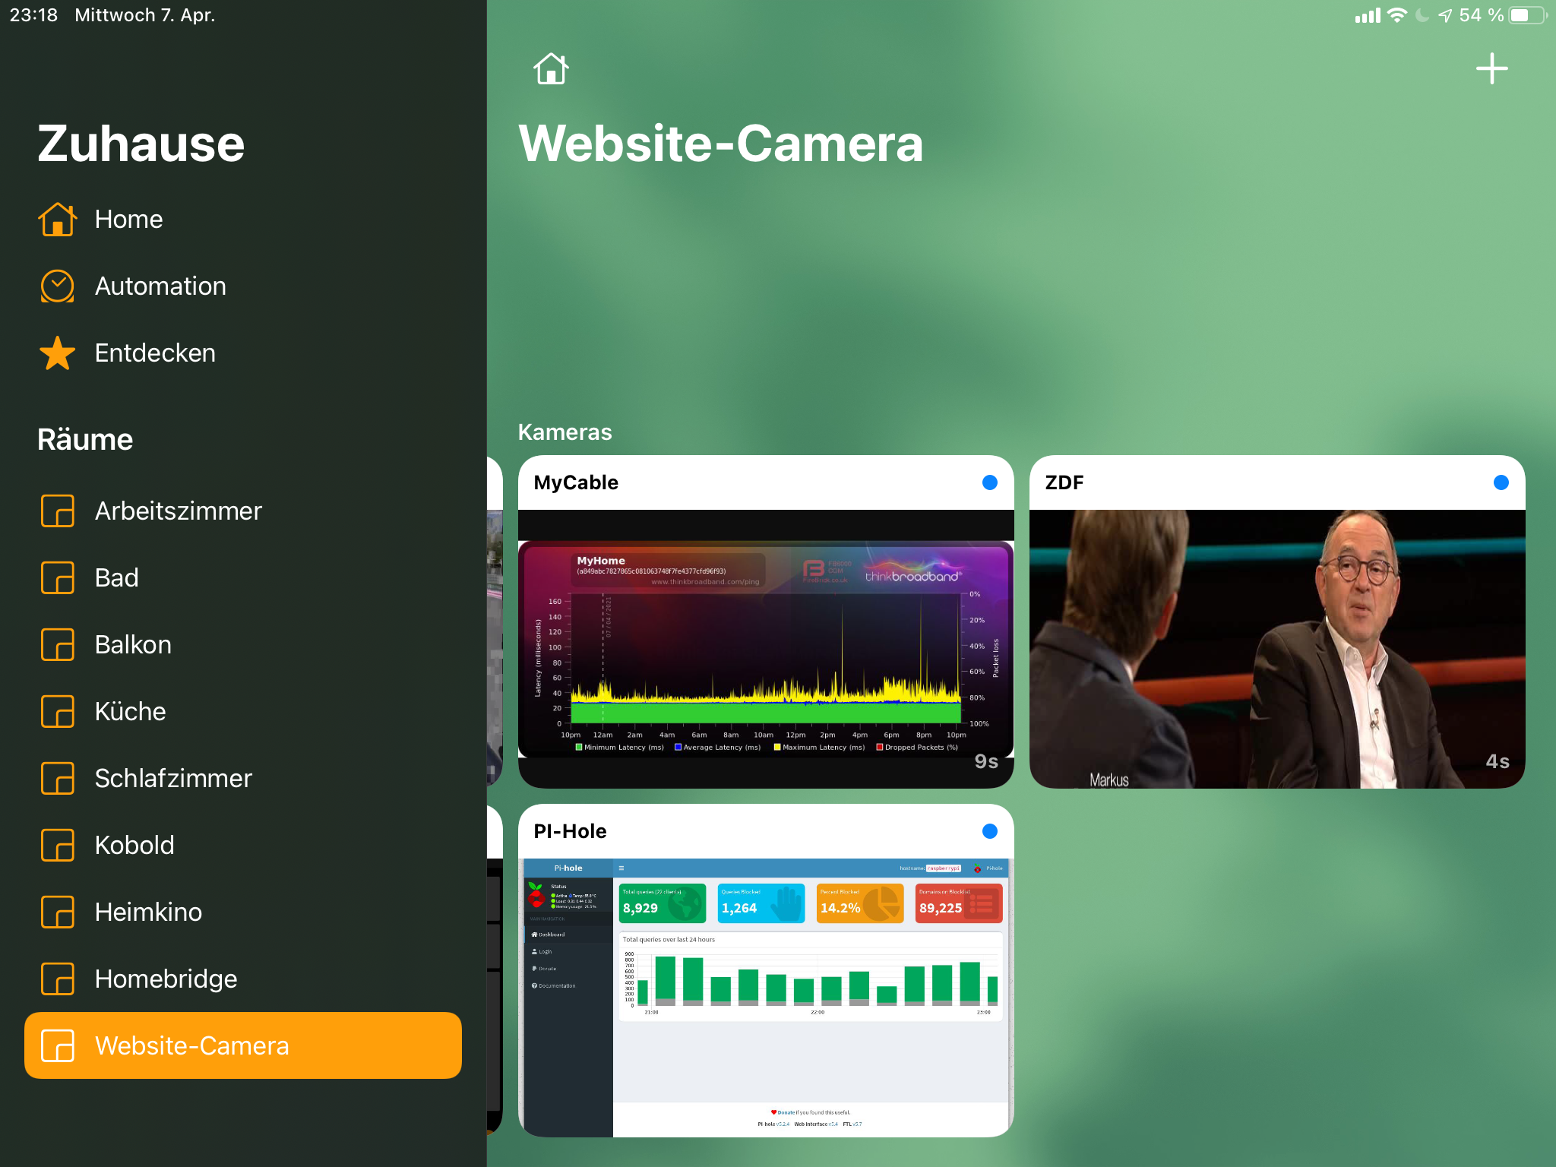Image resolution: width=1556 pixels, height=1167 pixels.
Task: Open MyCable latency graph camera feed
Action: coord(766,650)
